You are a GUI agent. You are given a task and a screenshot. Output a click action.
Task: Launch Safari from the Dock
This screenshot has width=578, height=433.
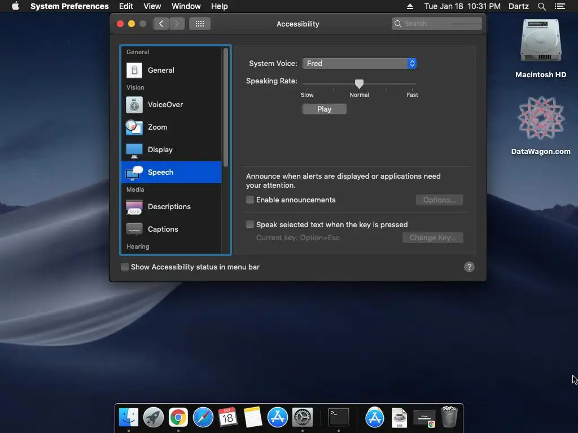click(x=203, y=417)
